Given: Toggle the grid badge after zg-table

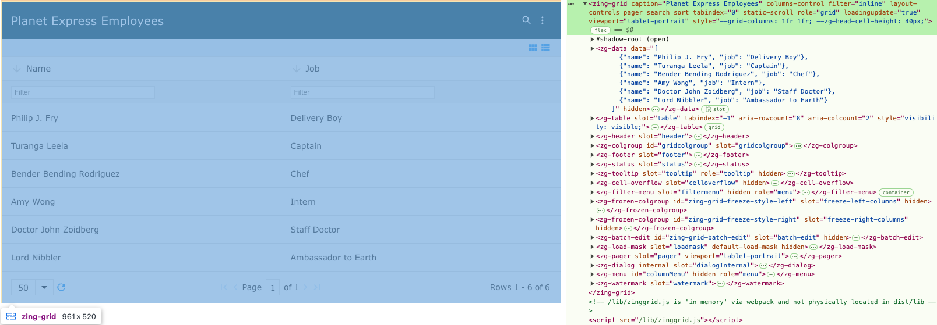Looking at the screenshot, I should click(714, 127).
